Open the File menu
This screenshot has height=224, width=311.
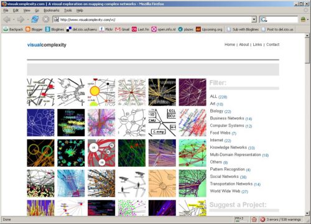click(6, 11)
